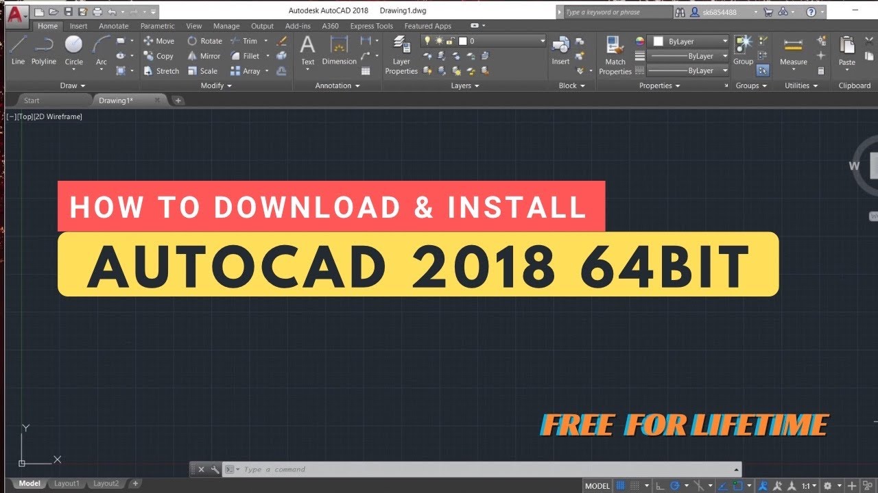This screenshot has width=878, height=493.
Task: Open Layer Properties manager
Action: [x=401, y=55]
